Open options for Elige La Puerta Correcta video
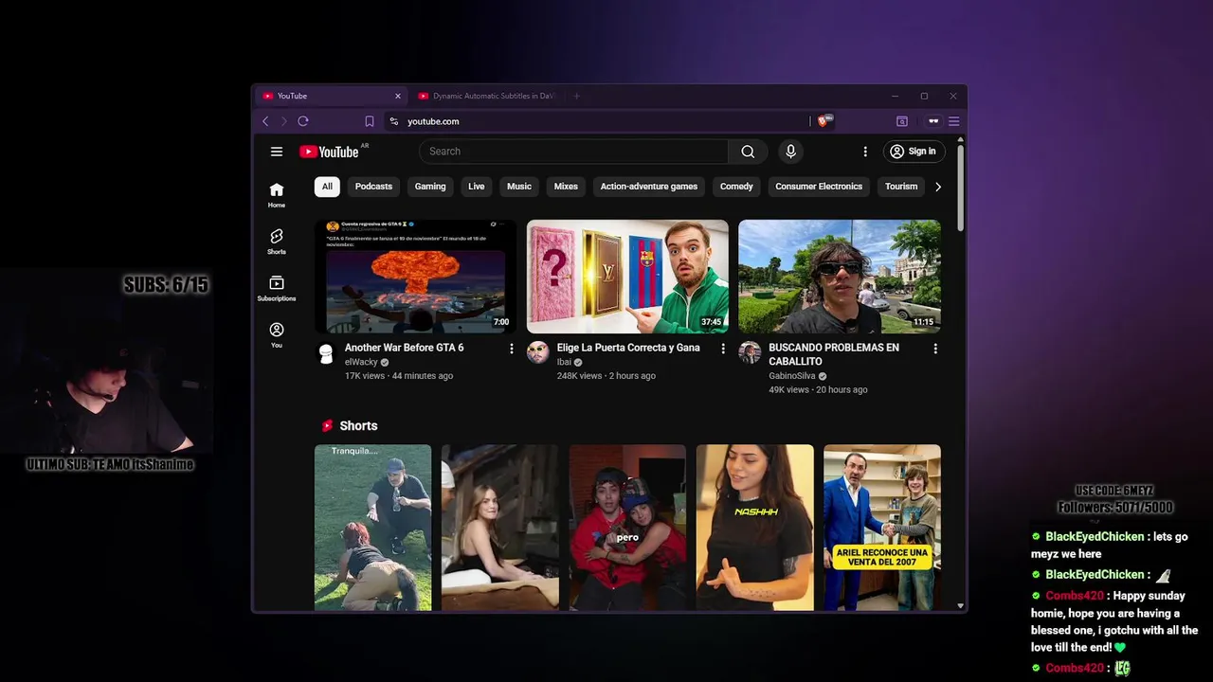Screen dimensions: 1213x682 (x=723, y=349)
